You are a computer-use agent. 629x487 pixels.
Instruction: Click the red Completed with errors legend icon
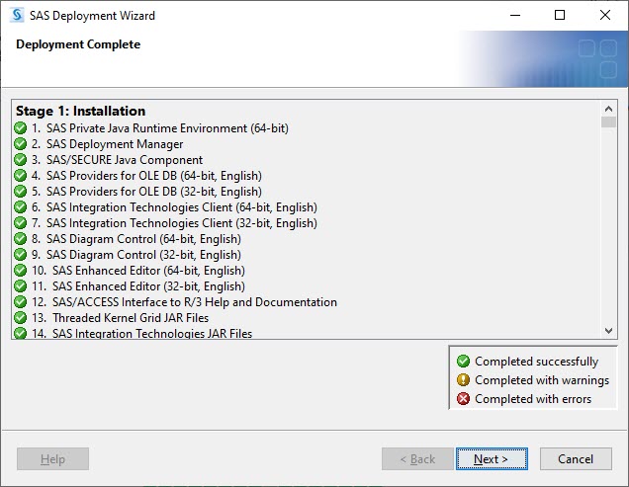[463, 399]
